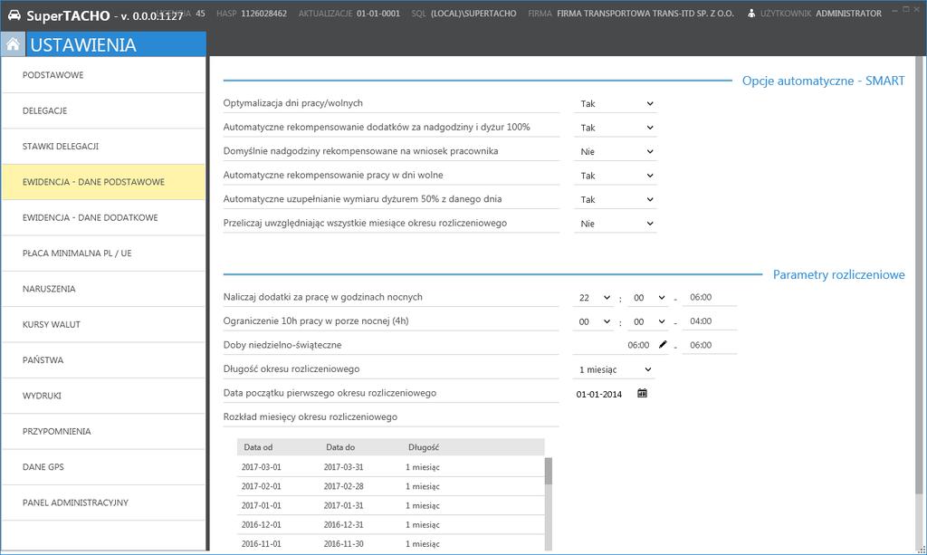
Task: Click the company name FIRMA TRANSPORTOWA TRANS-ITD
Action: click(645, 13)
